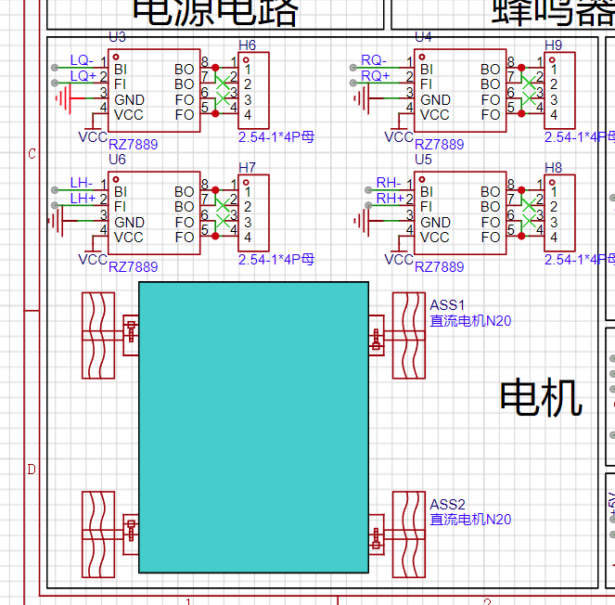Select the U3 RZ7889 chip body
This screenshot has height=605, width=615.
[x=154, y=91]
